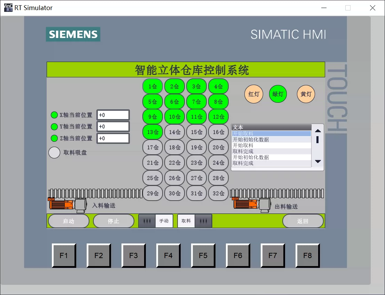
Task: Select warehouse slot 32仓
Action: (219, 193)
